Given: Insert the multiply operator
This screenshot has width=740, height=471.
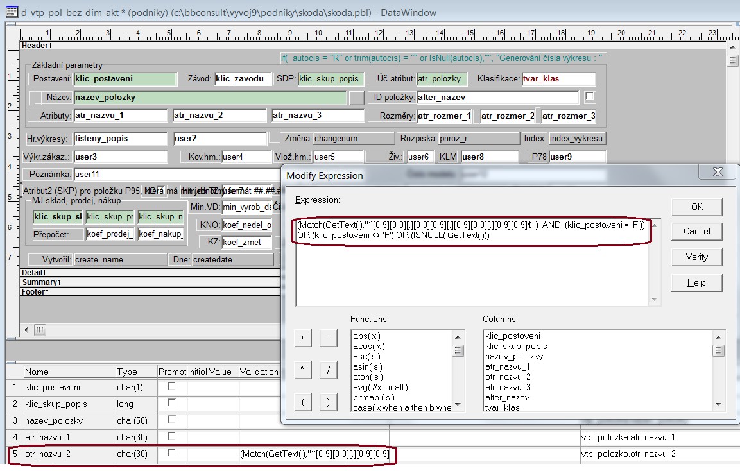Looking at the screenshot, I should [x=302, y=370].
